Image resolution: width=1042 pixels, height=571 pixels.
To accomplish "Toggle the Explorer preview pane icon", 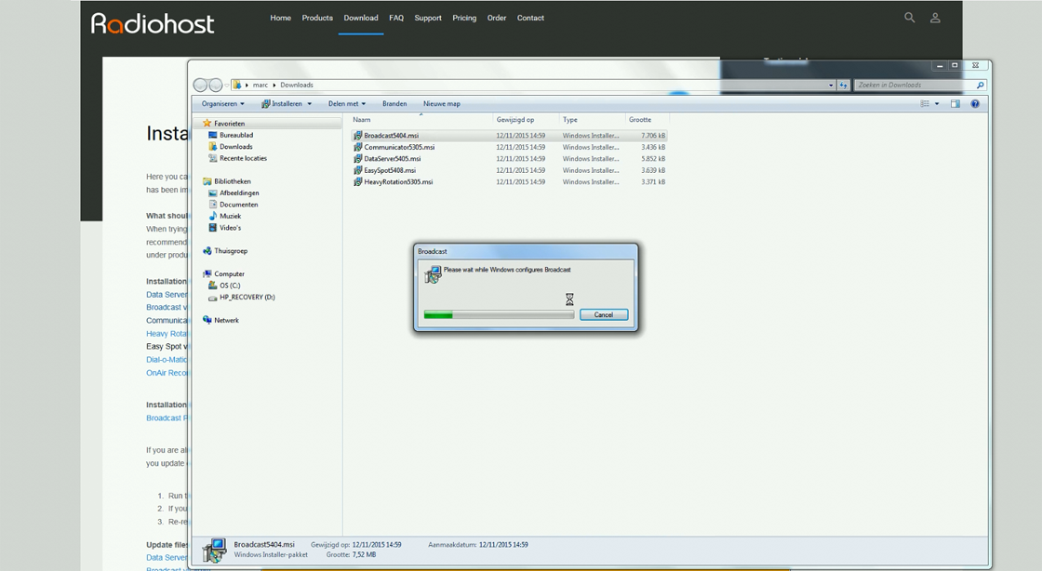I will 955,103.
